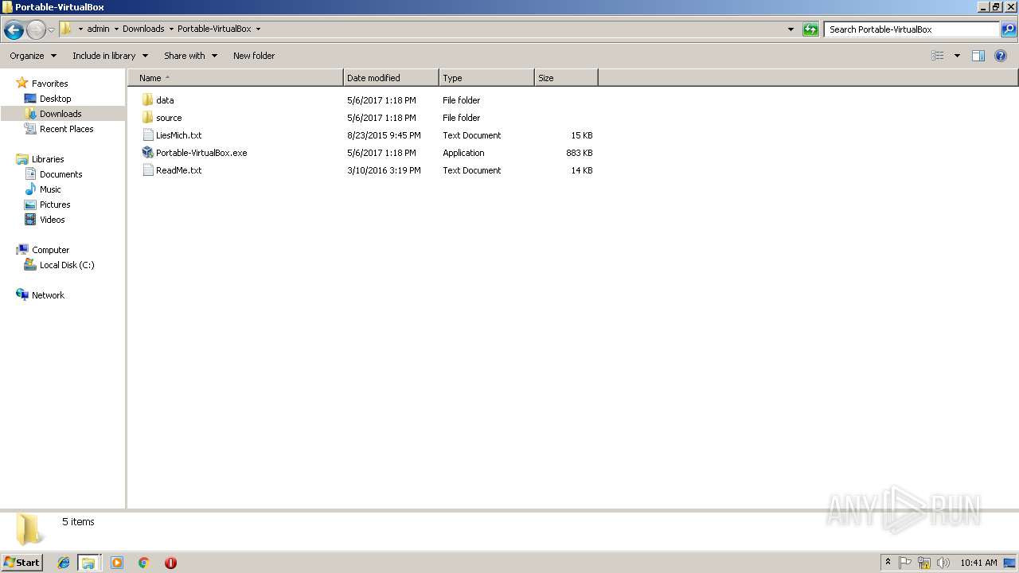This screenshot has width=1019, height=573.
Task: Click the folder icon in address bar
Action: [x=66, y=29]
